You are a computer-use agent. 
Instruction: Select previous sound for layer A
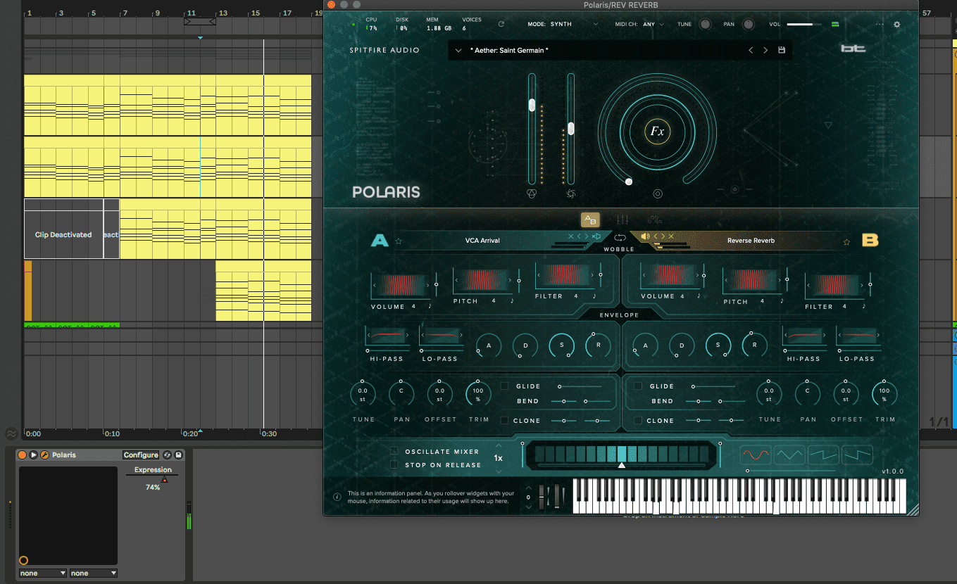point(580,236)
